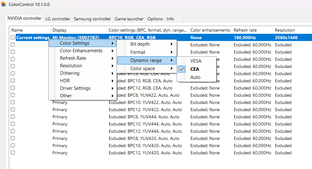This screenshot has height=169, width=312.
Task: Open the Bit depth submenu
Action: click(147, 44)
